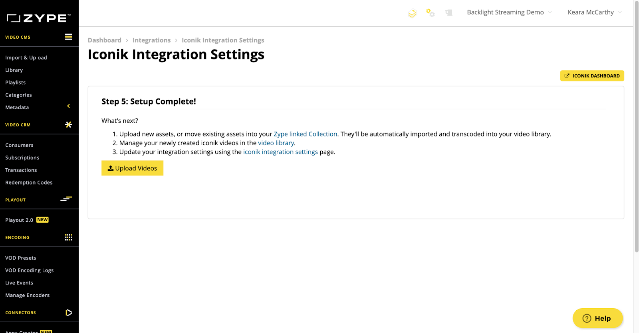
Task: Click the VIDEO CRM section header
Action: [18, 125]
